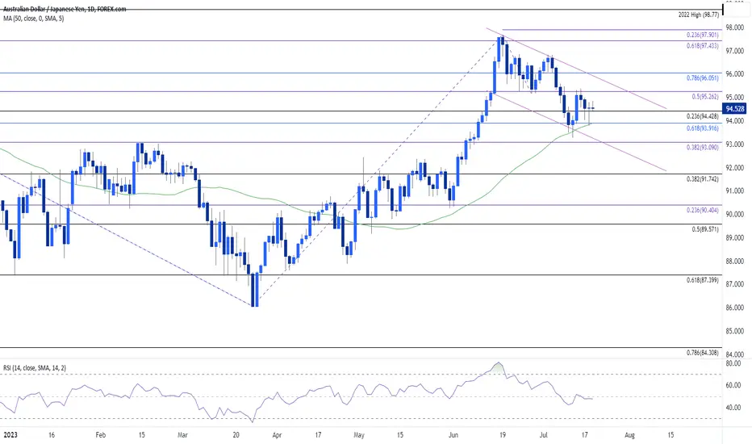Image resolution: width=752 pixels, height=444 pixels.
Task: Click the May label on time axis
Action: (359, 435)
